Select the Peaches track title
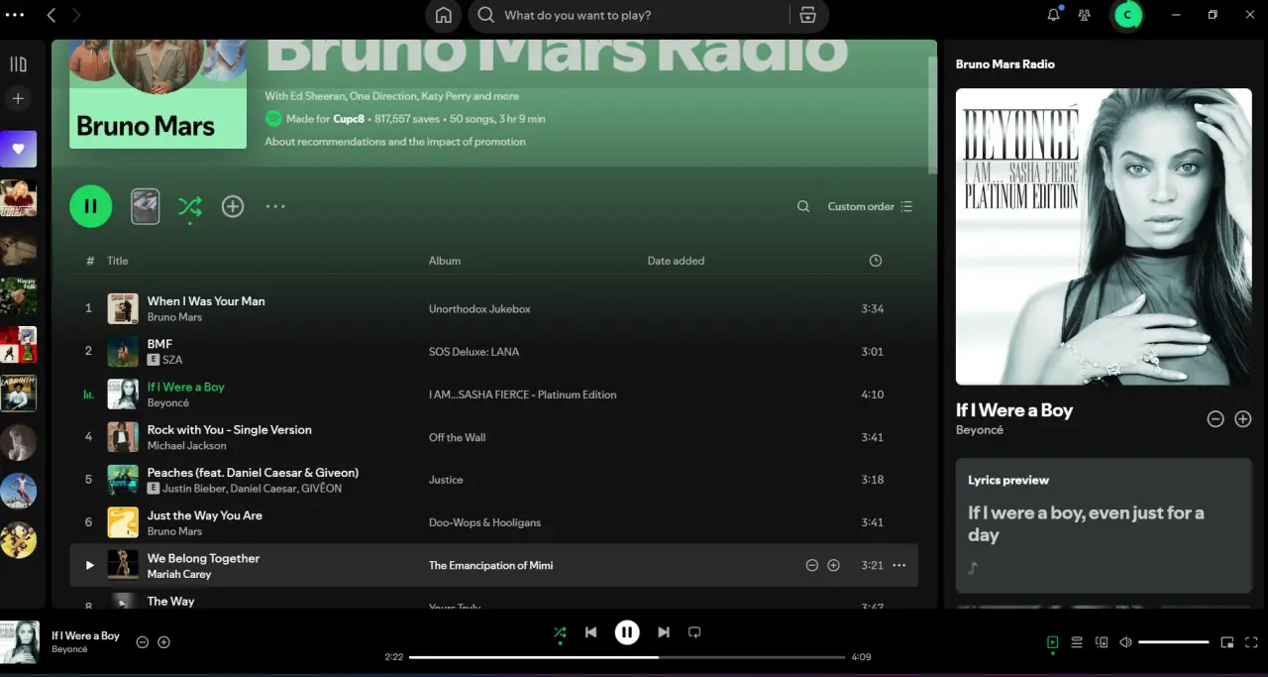 click(253, 473)
